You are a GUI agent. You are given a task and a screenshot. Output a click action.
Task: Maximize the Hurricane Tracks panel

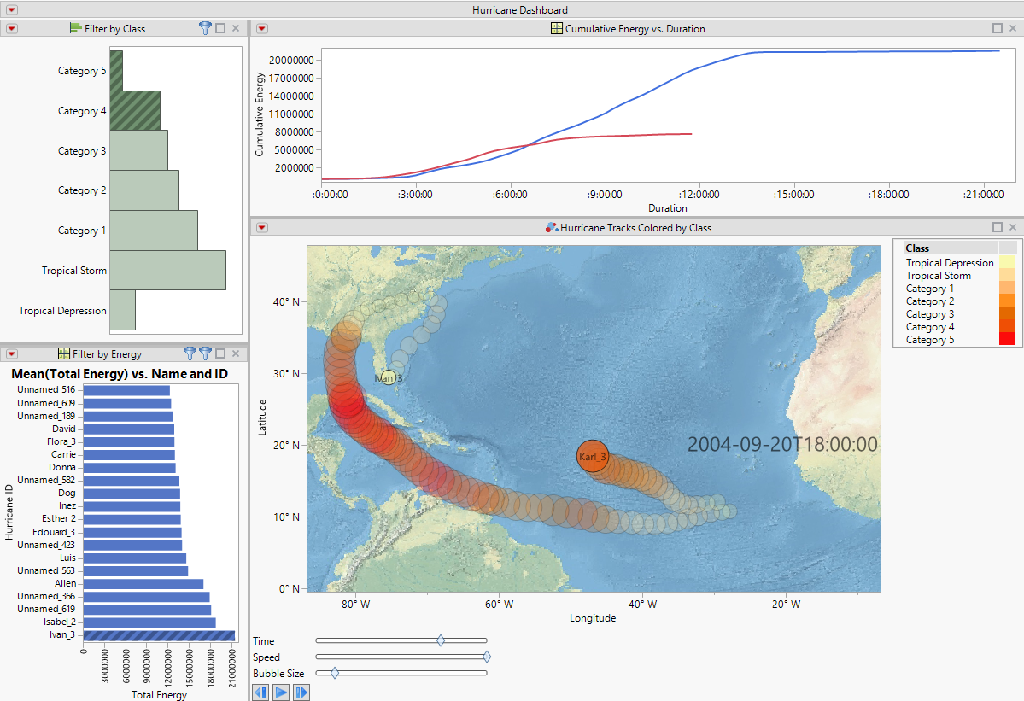click(x=997, y=227)
